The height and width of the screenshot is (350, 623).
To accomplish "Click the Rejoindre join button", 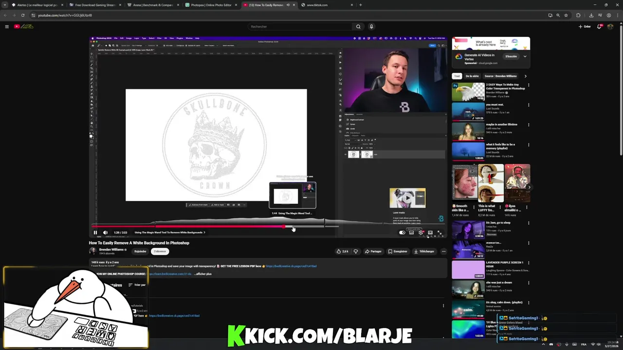I will [140, 251].
